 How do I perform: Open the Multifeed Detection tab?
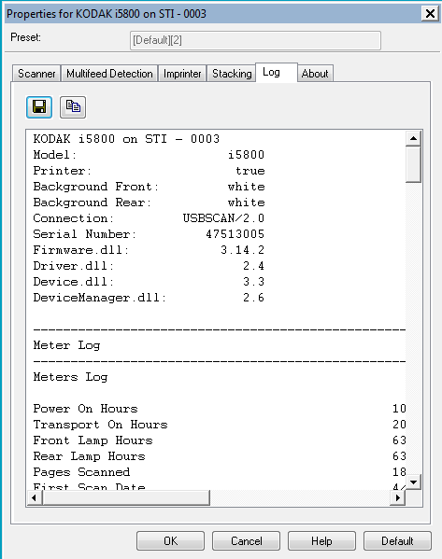[x=109, y=74]
